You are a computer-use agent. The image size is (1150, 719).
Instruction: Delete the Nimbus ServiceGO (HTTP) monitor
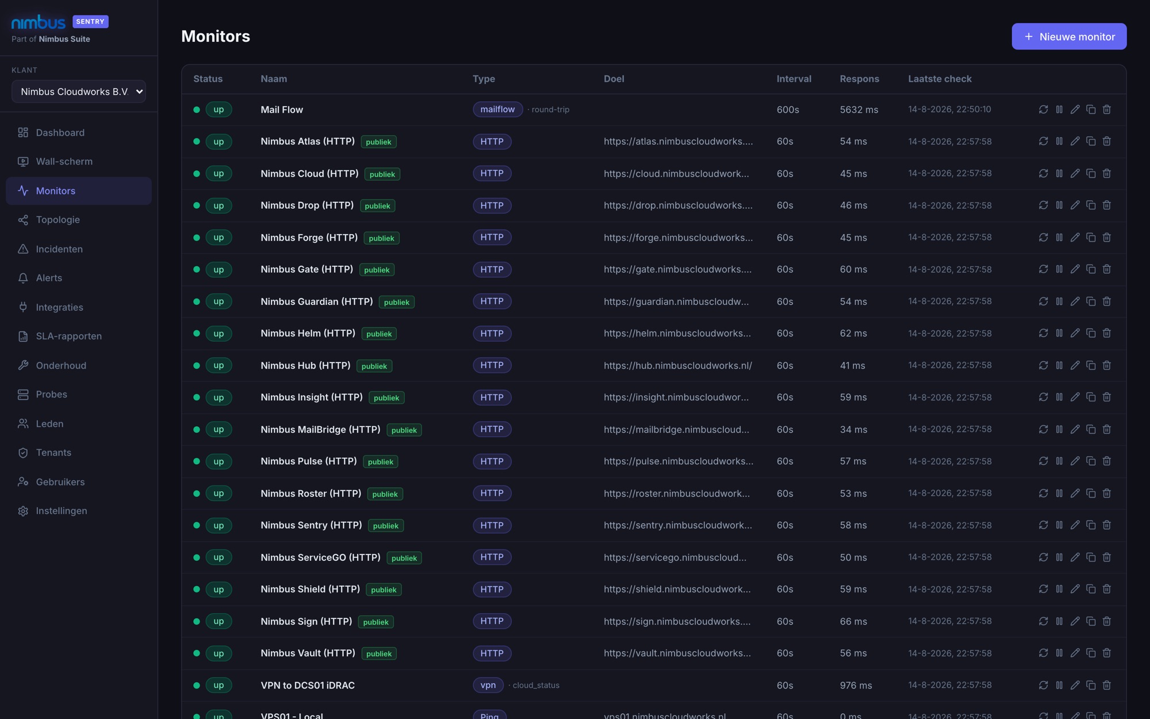click(x=1107, y=557)
